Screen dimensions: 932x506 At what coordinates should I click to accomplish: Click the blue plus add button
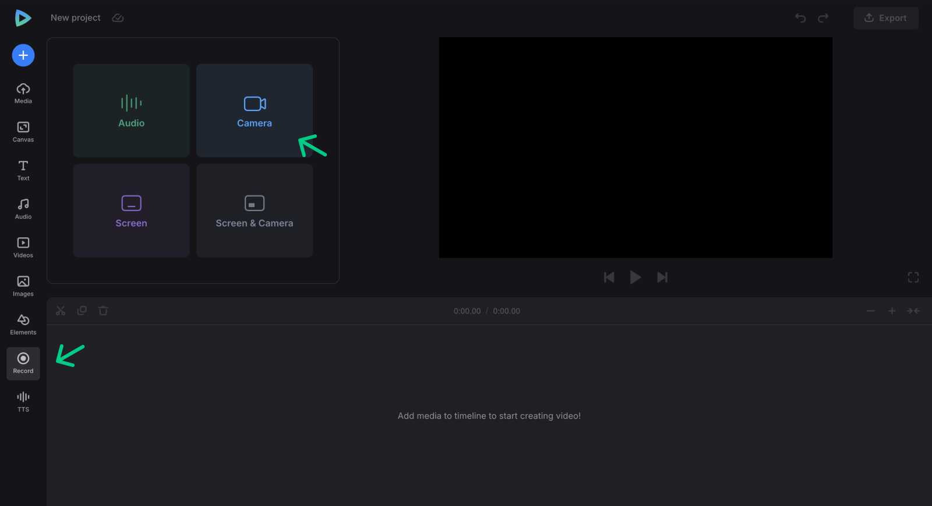23,55
